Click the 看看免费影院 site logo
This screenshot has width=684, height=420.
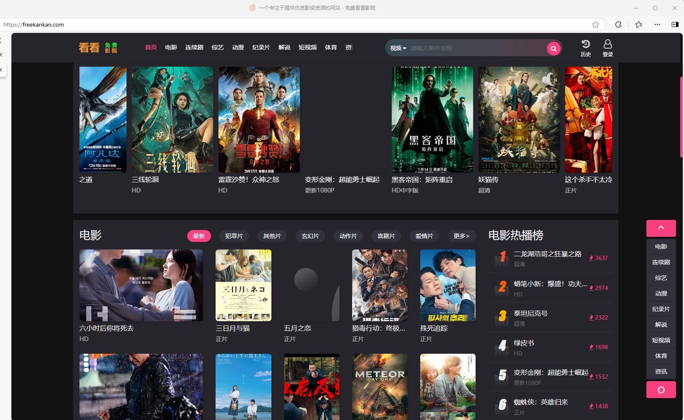98,48
